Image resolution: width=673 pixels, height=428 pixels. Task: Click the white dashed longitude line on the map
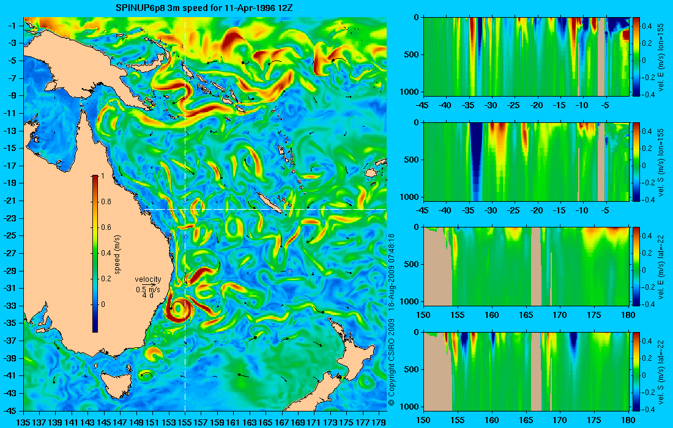(185, 214)
